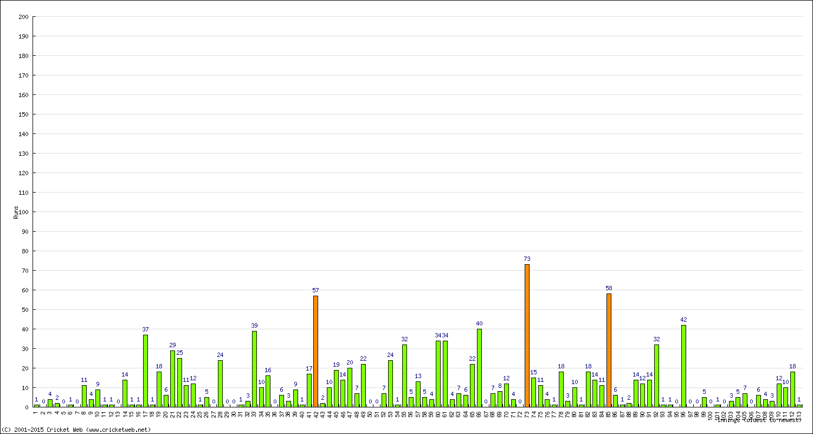The height and width of the screenshot is (434, 813).
Task: Click the "140" y-axis label
Action: point(23,134)
